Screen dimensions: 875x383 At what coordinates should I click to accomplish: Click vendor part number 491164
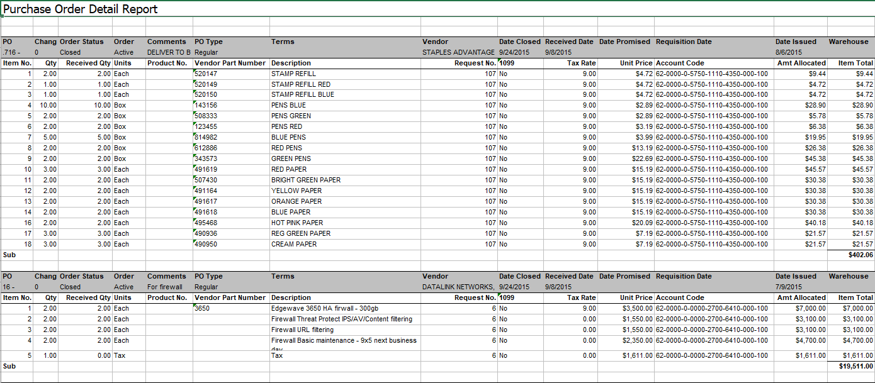point(231,191)
